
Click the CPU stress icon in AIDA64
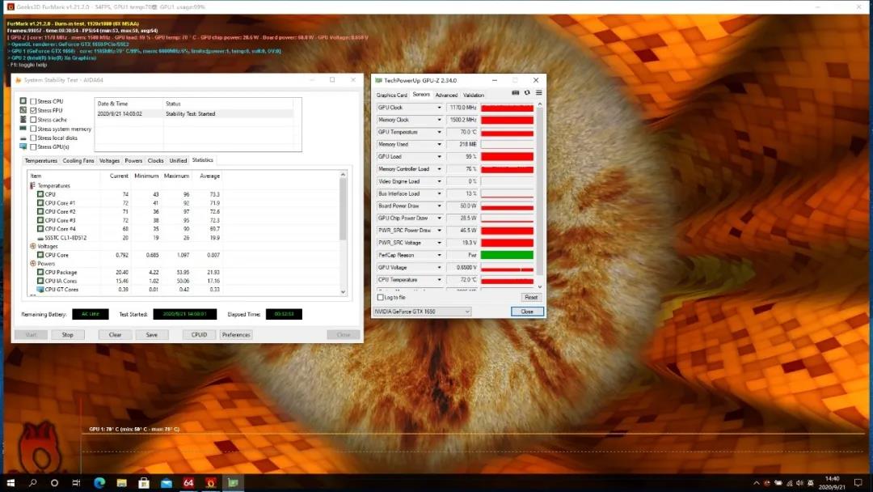pyautogui.click(x=23, y=101)
